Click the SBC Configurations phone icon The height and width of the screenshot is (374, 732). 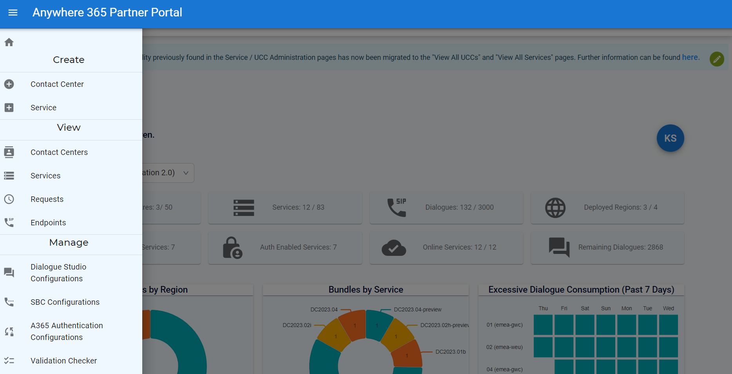pyautogui.click(x=9, y=302)
